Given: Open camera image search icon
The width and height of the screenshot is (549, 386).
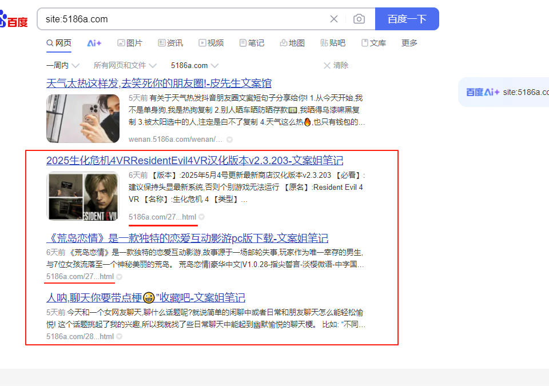Looking at the screenshot, I should (359, 19).
